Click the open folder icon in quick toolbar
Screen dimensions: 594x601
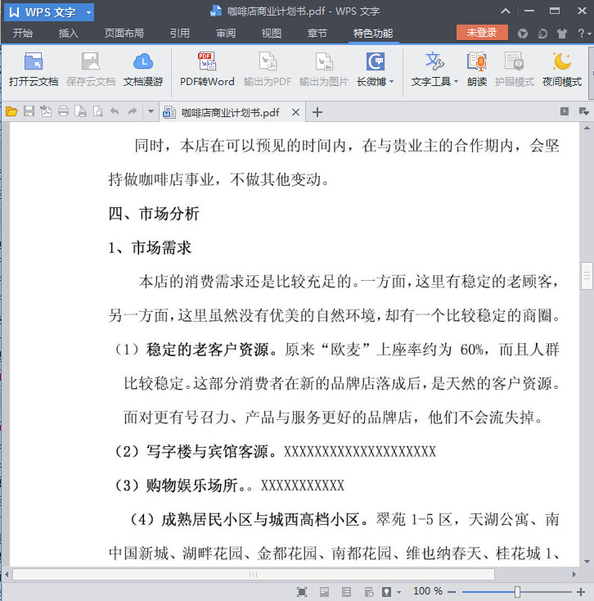pyautogui.click(x=11, y=111)
